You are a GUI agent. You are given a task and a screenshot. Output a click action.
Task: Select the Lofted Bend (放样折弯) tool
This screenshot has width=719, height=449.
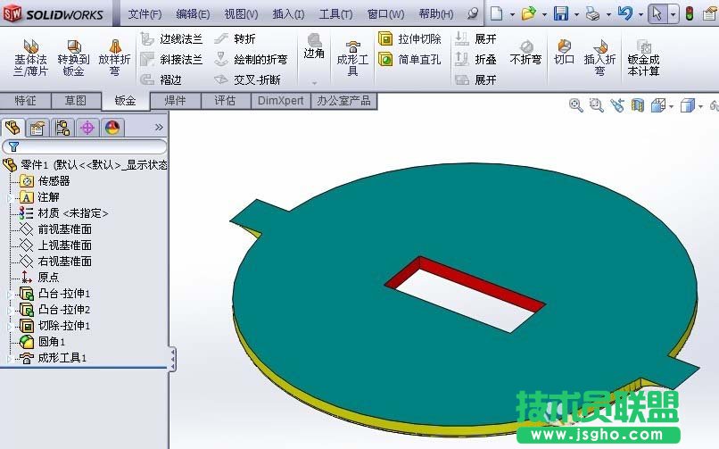point(115,57)
